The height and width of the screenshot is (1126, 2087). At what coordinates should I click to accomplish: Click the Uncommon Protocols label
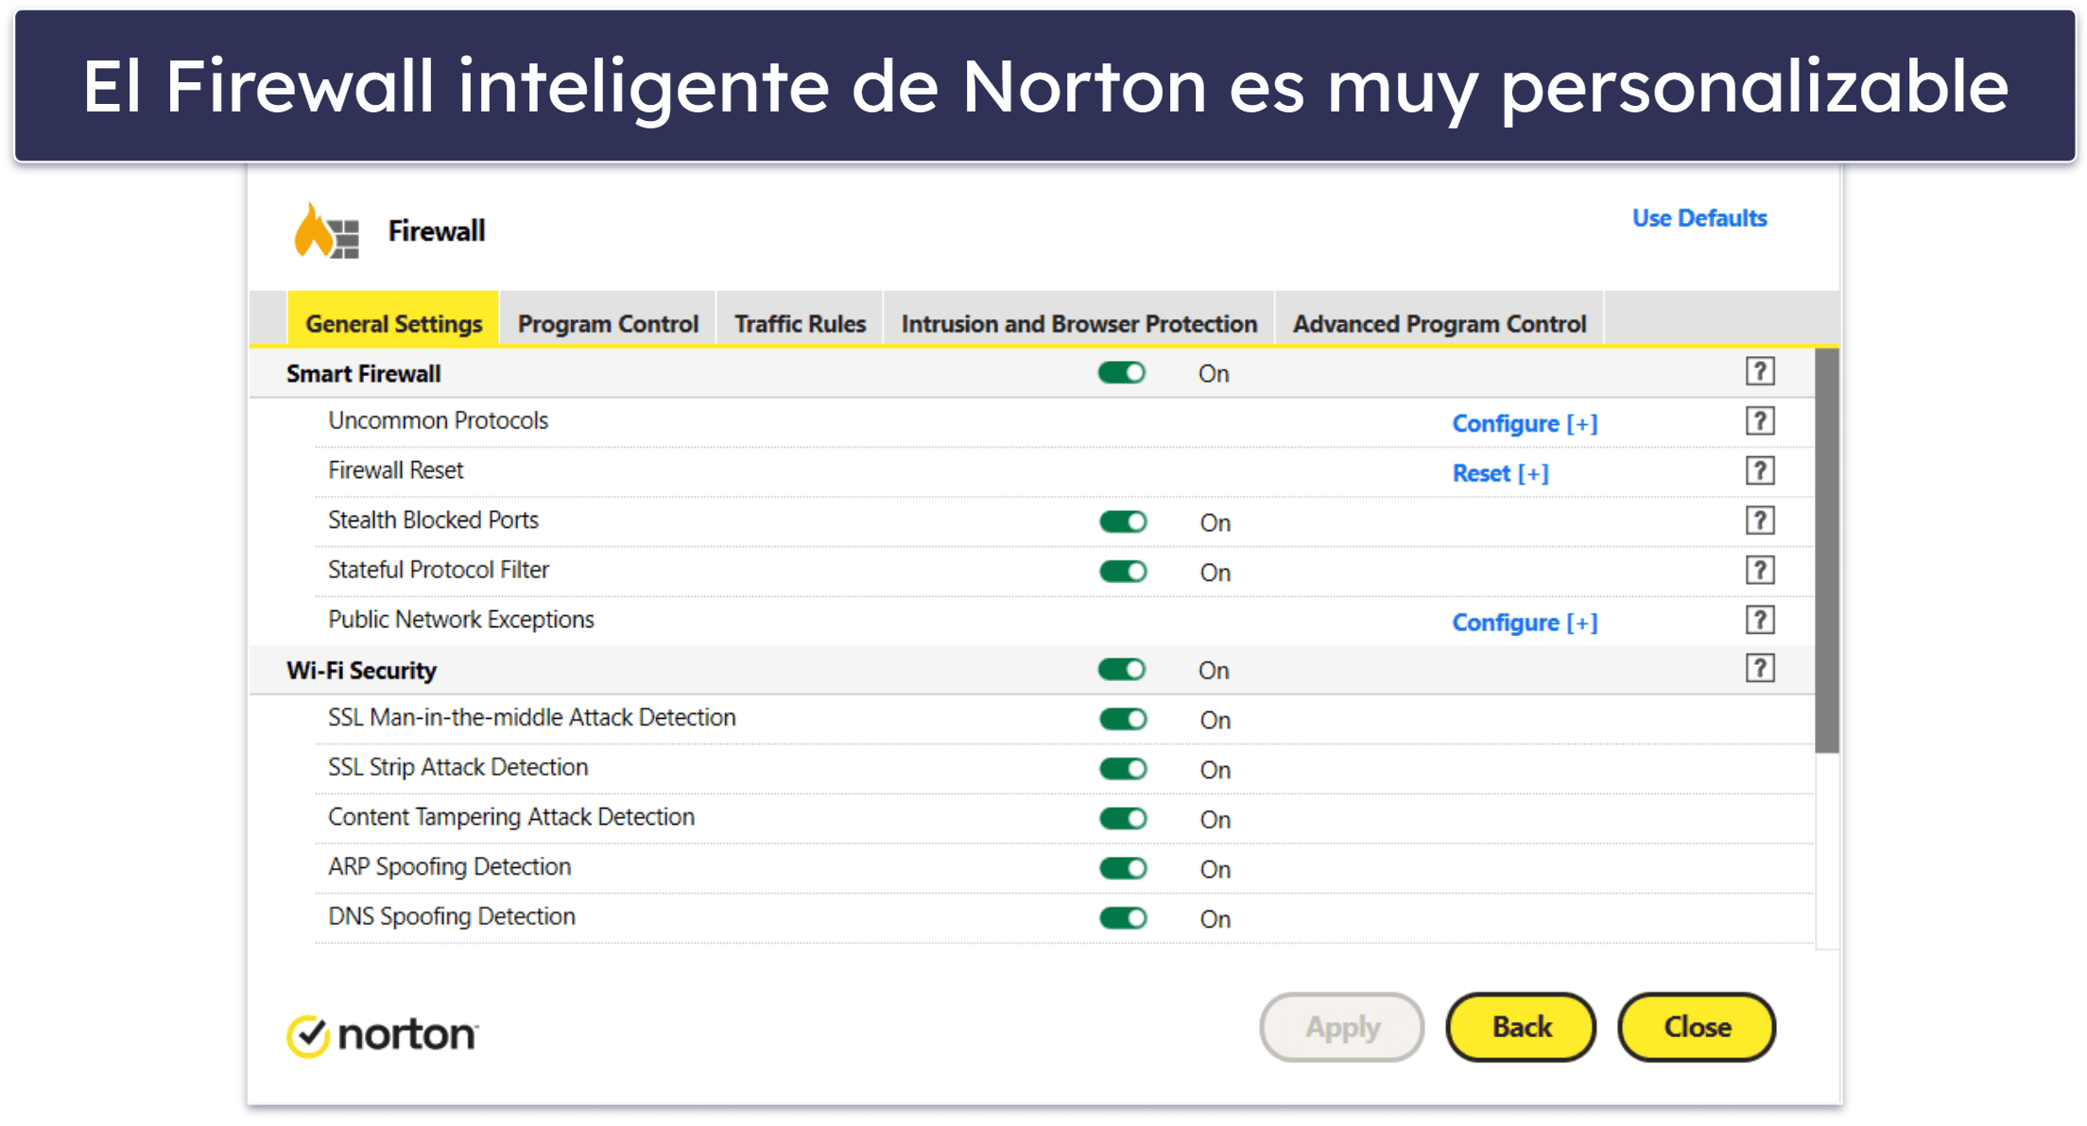[x=438, y=420]
